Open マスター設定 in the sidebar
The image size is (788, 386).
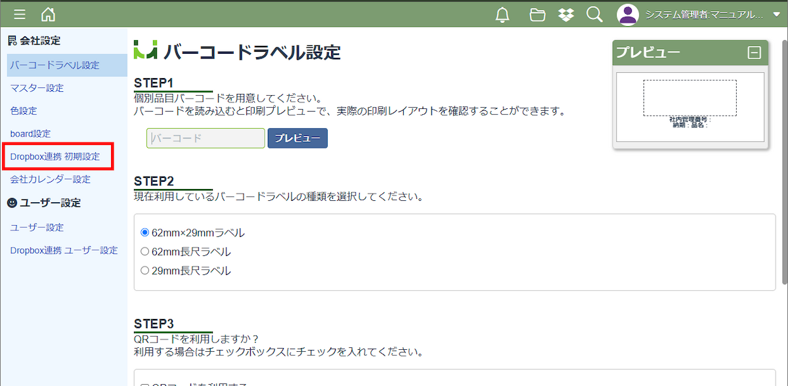[x=37, y=88]
